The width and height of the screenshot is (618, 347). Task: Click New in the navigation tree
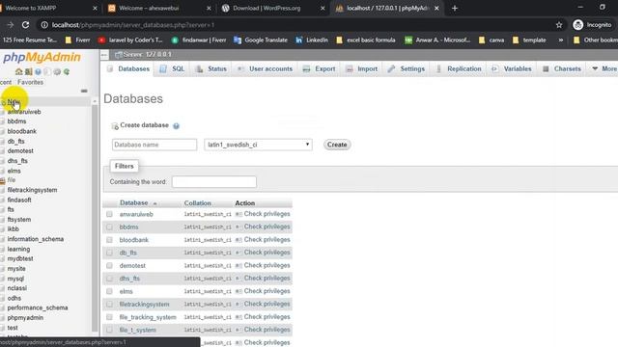[x=14, y=101]
